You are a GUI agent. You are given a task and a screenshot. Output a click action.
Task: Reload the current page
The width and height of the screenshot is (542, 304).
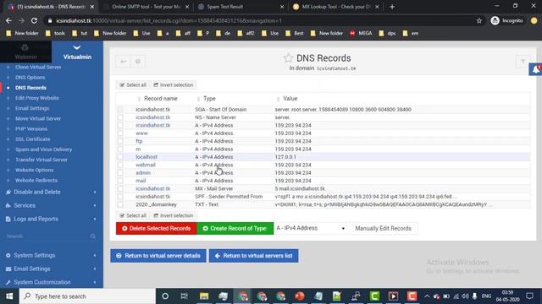(x=34, y=20)
